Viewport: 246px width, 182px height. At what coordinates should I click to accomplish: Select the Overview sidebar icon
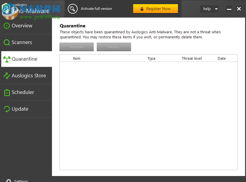coord(7,26)
